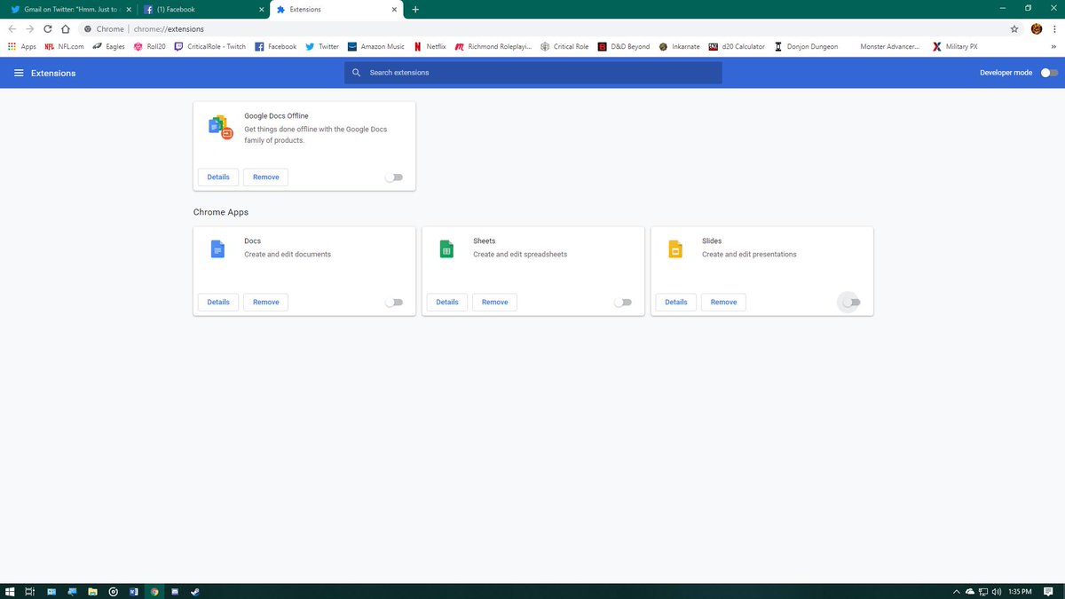Screen dimensions: 1065x599
Task: Open the Inkarnate bookmark
Action: tap(680, 46)
